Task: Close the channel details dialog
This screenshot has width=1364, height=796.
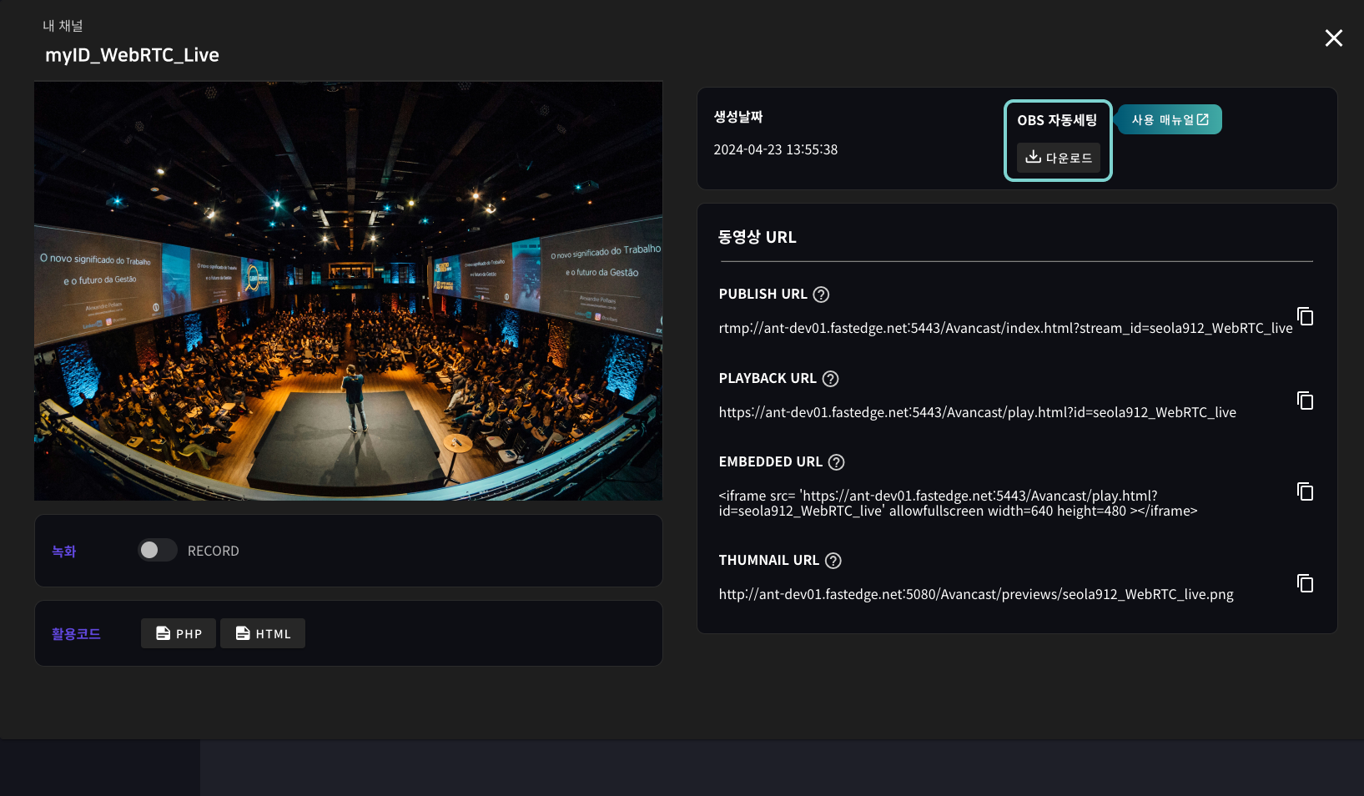Action: pos(1333,38)
